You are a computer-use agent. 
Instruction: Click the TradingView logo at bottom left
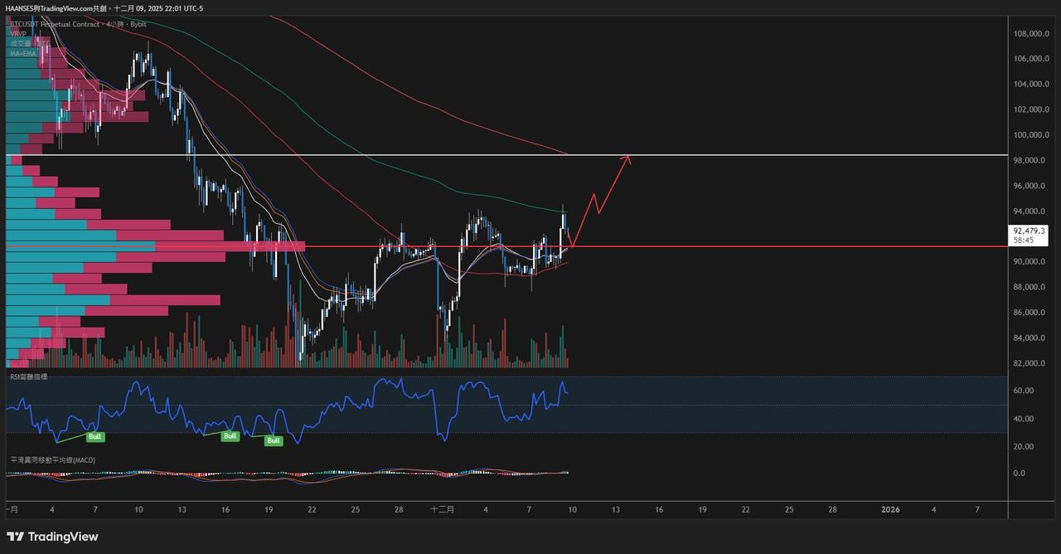(x=52, y=537)
